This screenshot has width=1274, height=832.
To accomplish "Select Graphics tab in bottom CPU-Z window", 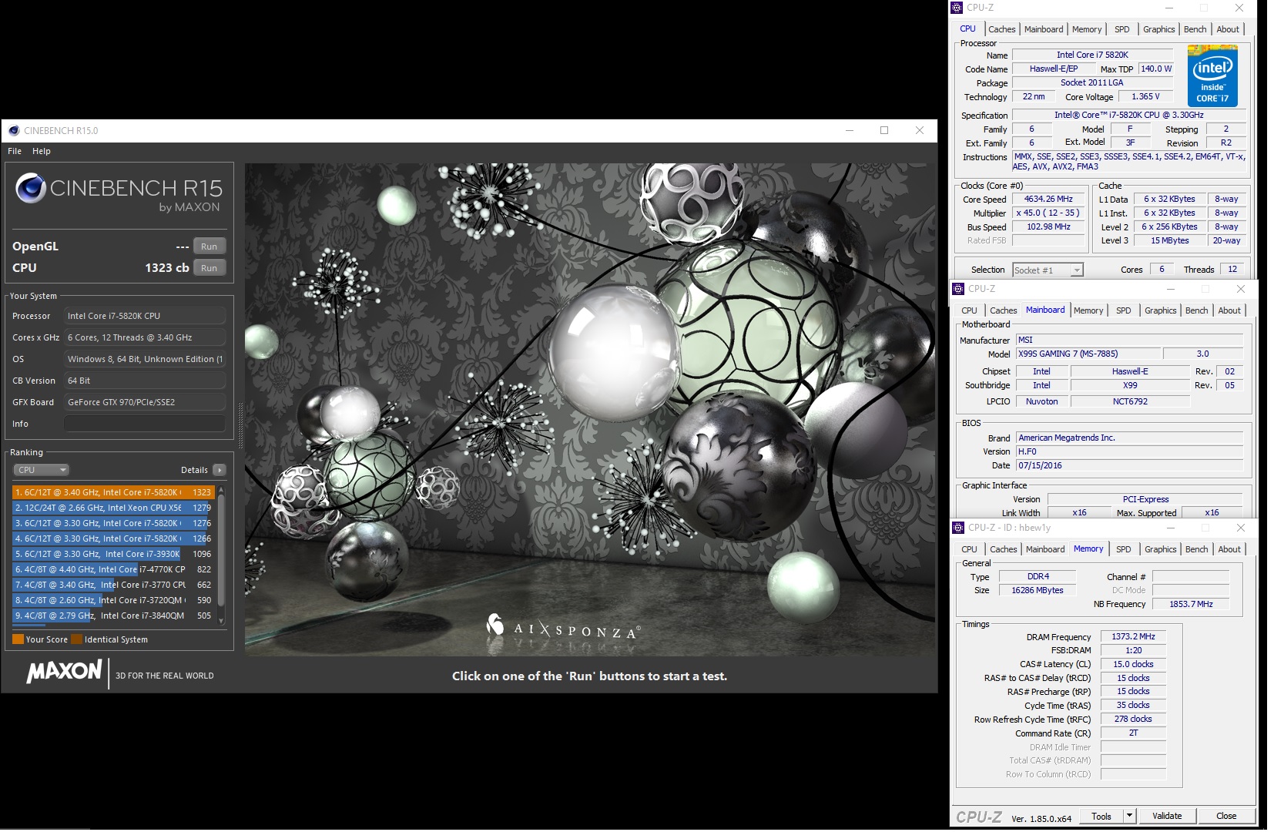I will click(1160, 549).
